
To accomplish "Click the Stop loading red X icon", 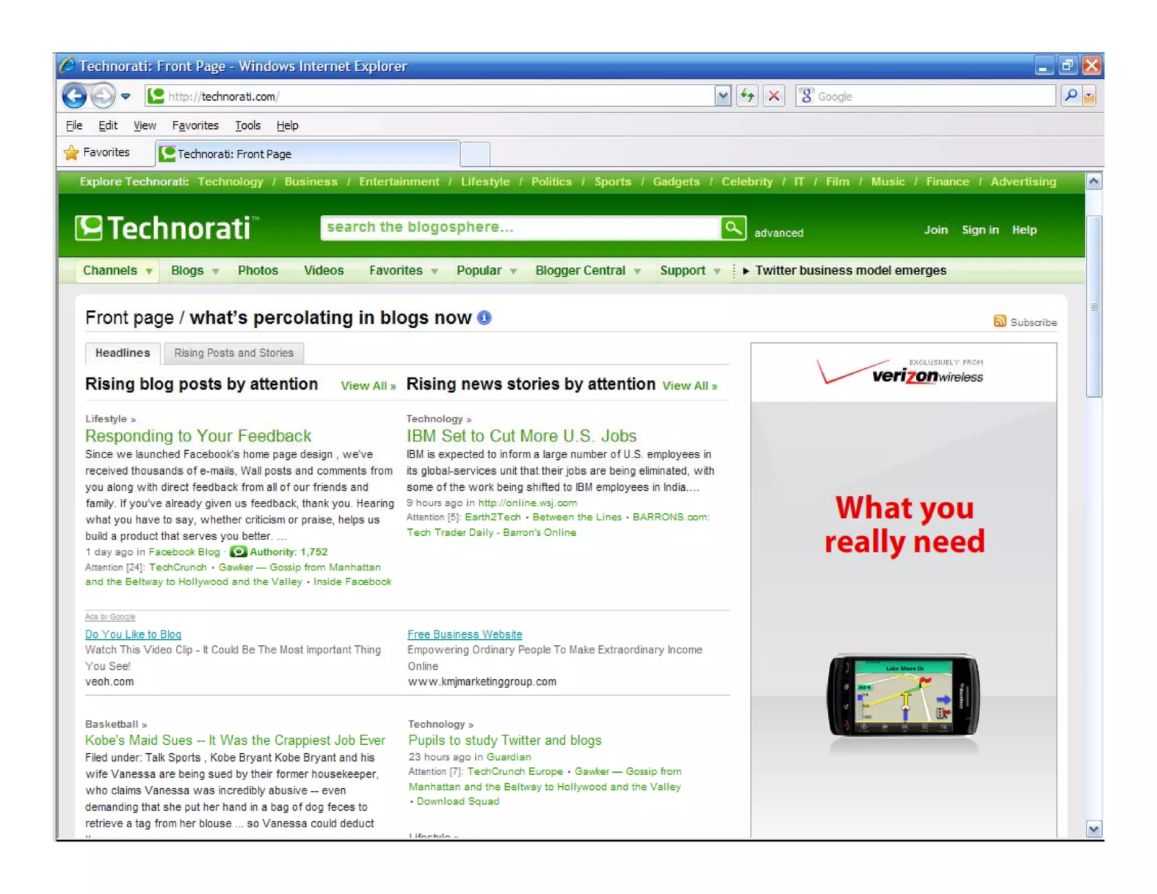I will tap(774, 96).
